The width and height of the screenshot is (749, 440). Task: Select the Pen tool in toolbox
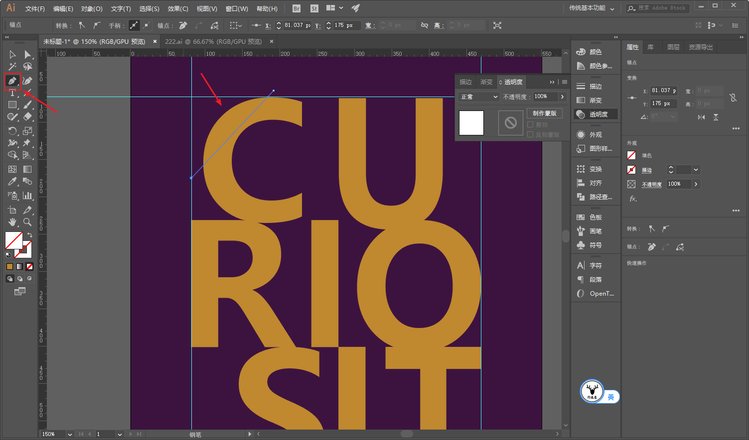coord(12,81)
